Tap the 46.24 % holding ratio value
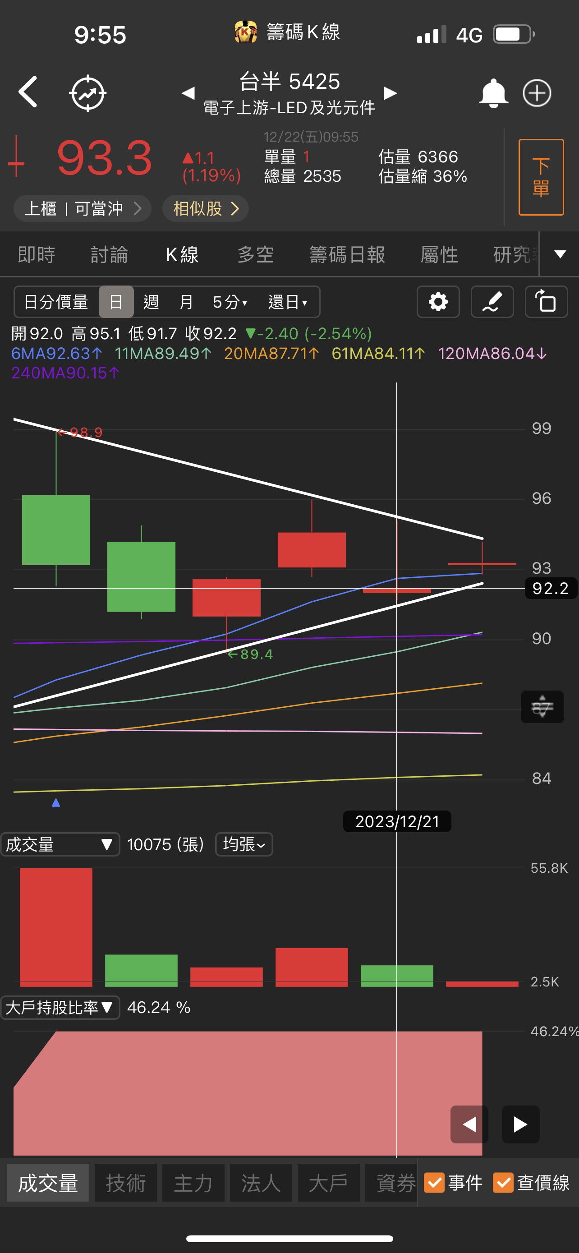The width and height of the screenshot is (579, 1253). (x=158, y=1007)
